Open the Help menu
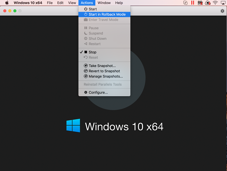 click(x=119, y=3)
